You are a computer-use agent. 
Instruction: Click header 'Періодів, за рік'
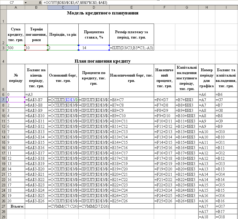[63, 34]
